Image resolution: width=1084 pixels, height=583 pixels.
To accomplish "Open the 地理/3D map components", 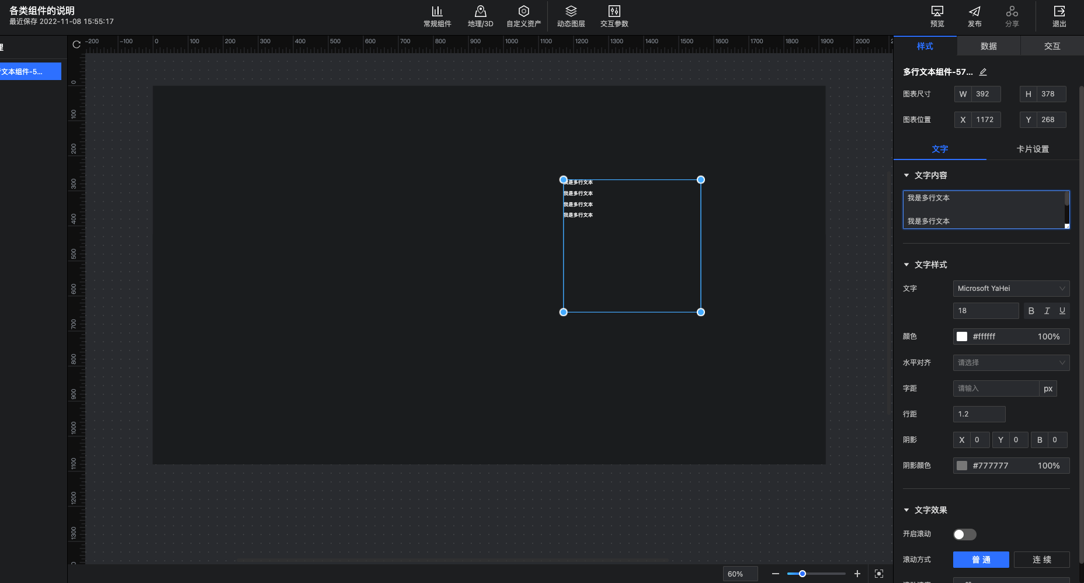I will coord(480,16).
